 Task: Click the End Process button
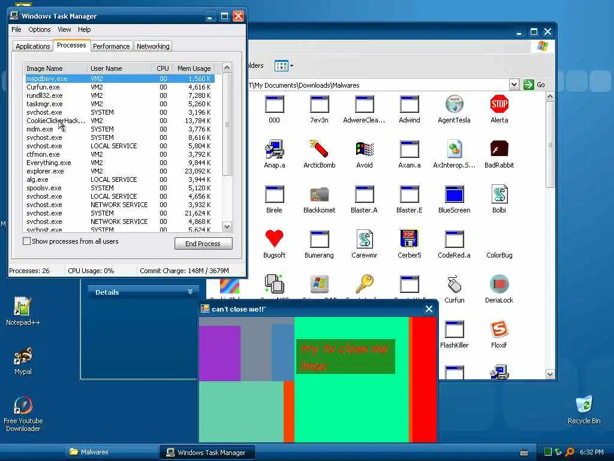[203, 244]
